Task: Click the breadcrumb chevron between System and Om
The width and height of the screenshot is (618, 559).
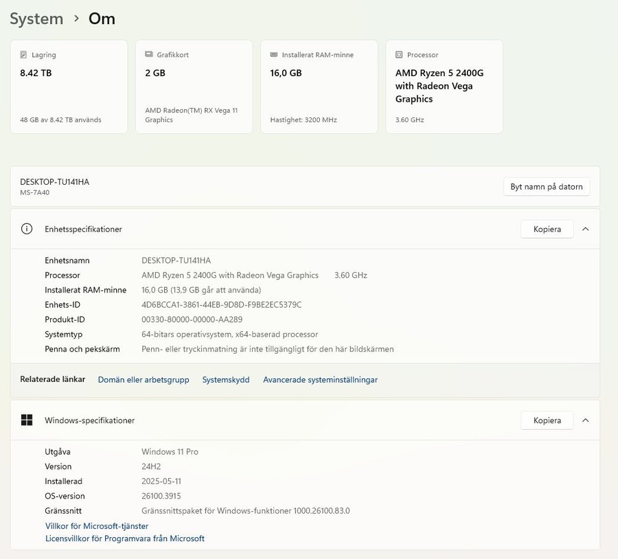Action: click(76, 19)
